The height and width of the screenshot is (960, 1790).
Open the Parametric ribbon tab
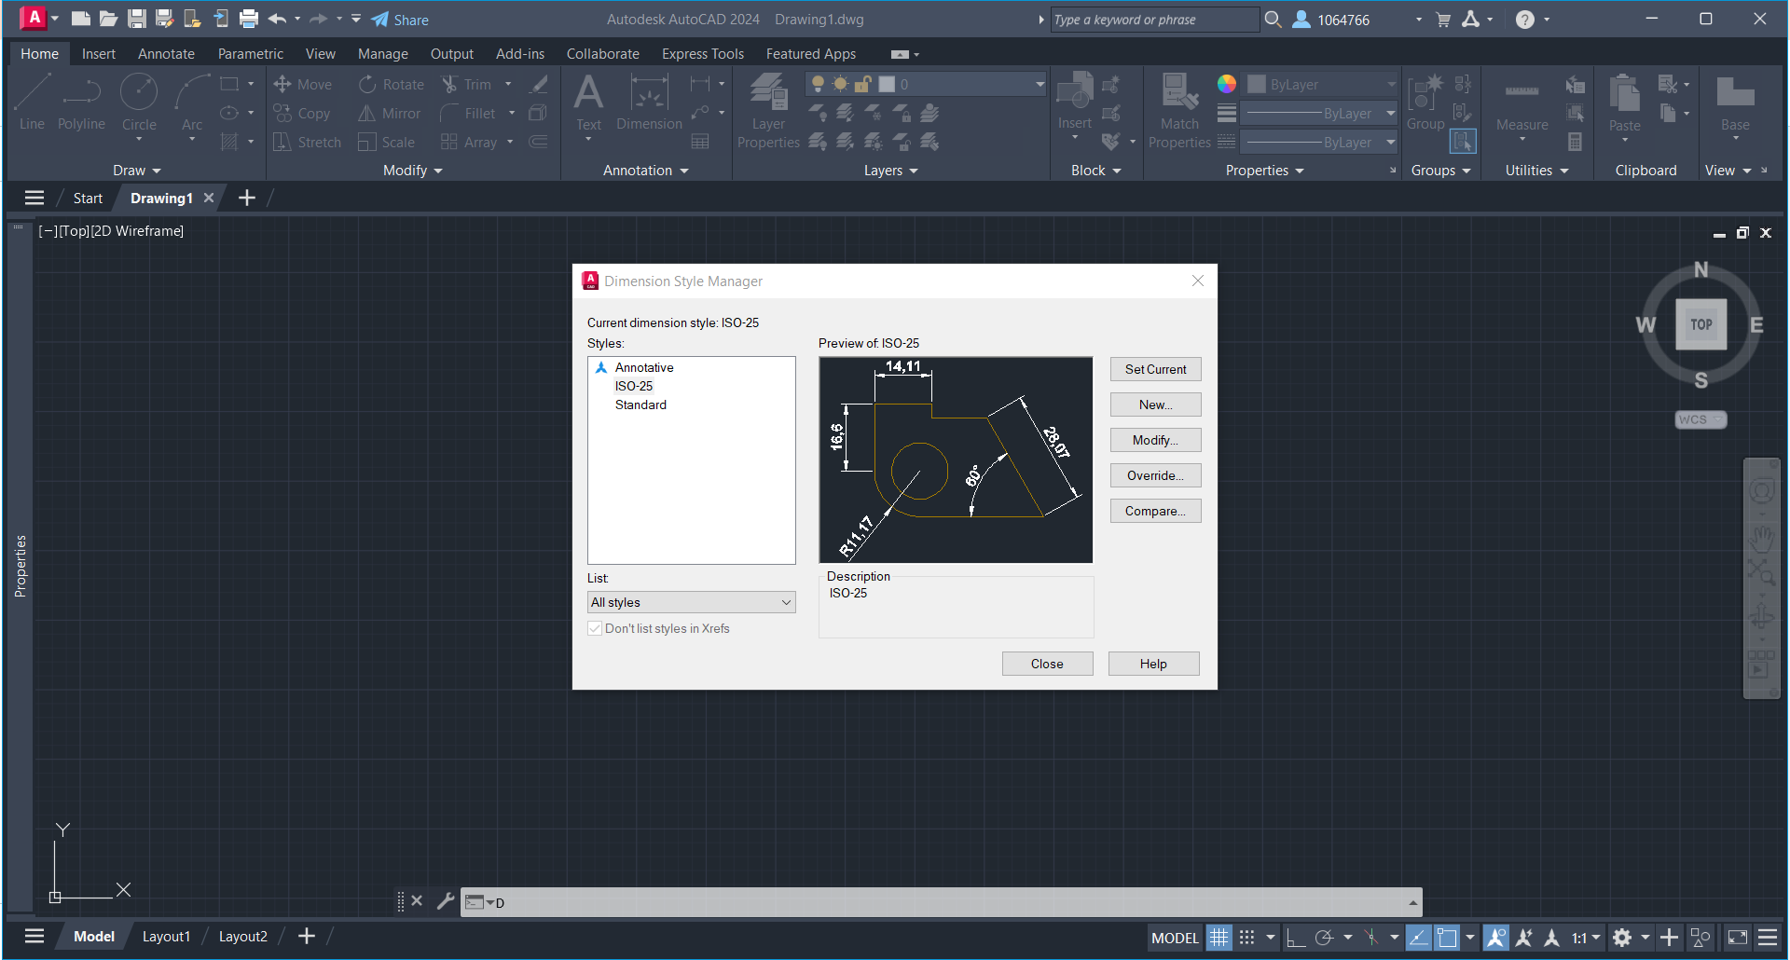click(x=250, y=54)
